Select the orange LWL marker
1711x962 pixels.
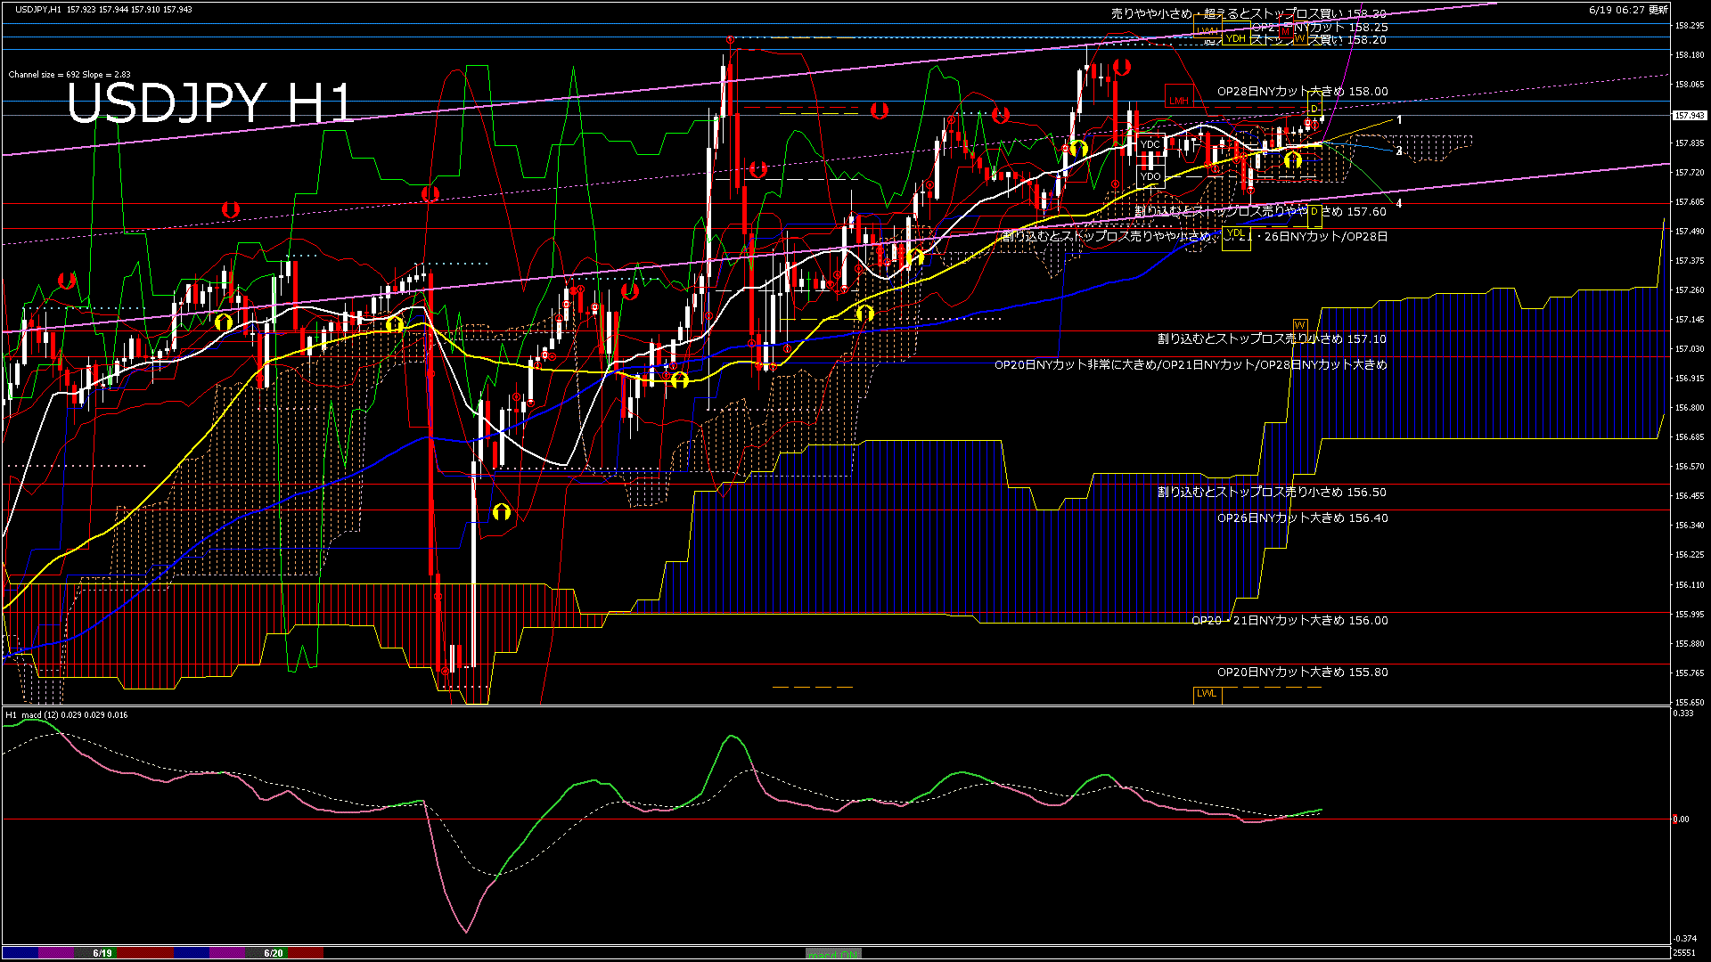click(1207, 693)
